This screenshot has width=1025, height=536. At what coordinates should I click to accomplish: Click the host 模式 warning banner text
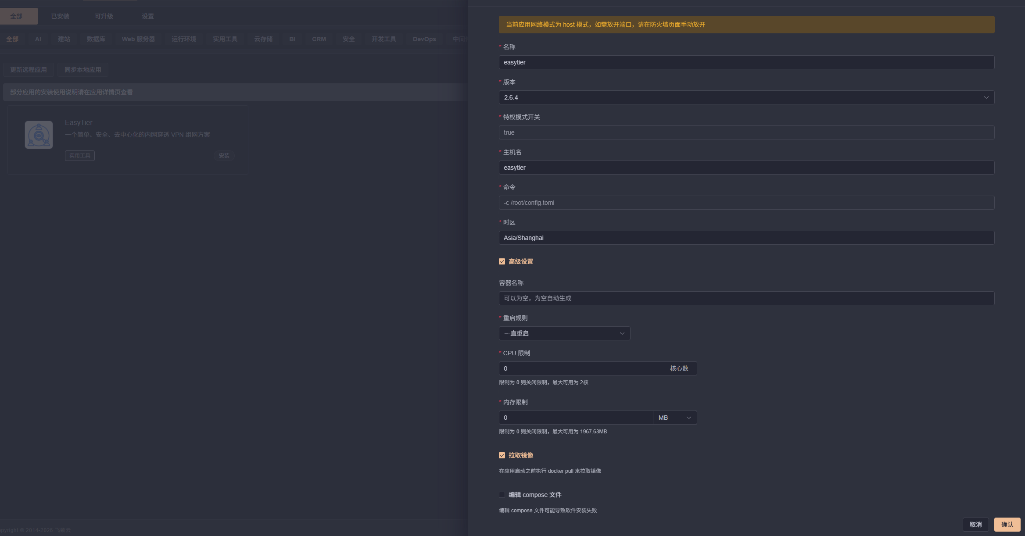click(x=606, y=25)
